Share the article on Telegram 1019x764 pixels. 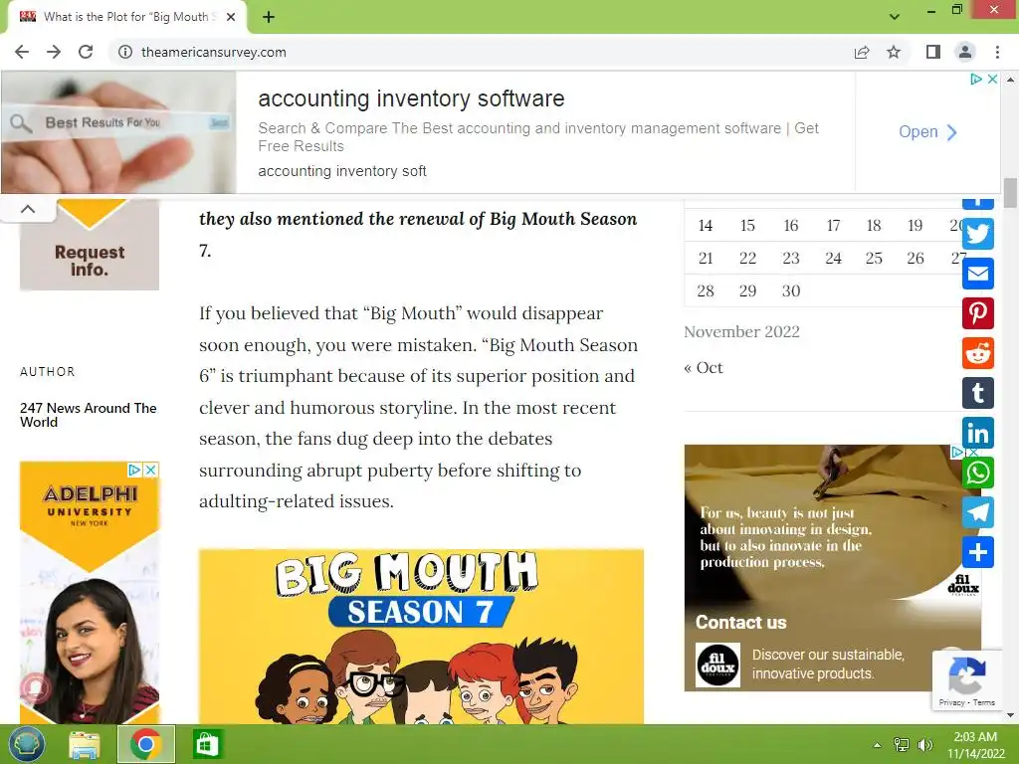point(977,512)
